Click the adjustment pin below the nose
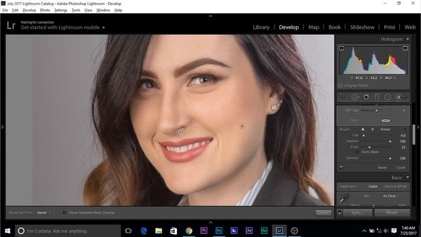 pos(181,132)
